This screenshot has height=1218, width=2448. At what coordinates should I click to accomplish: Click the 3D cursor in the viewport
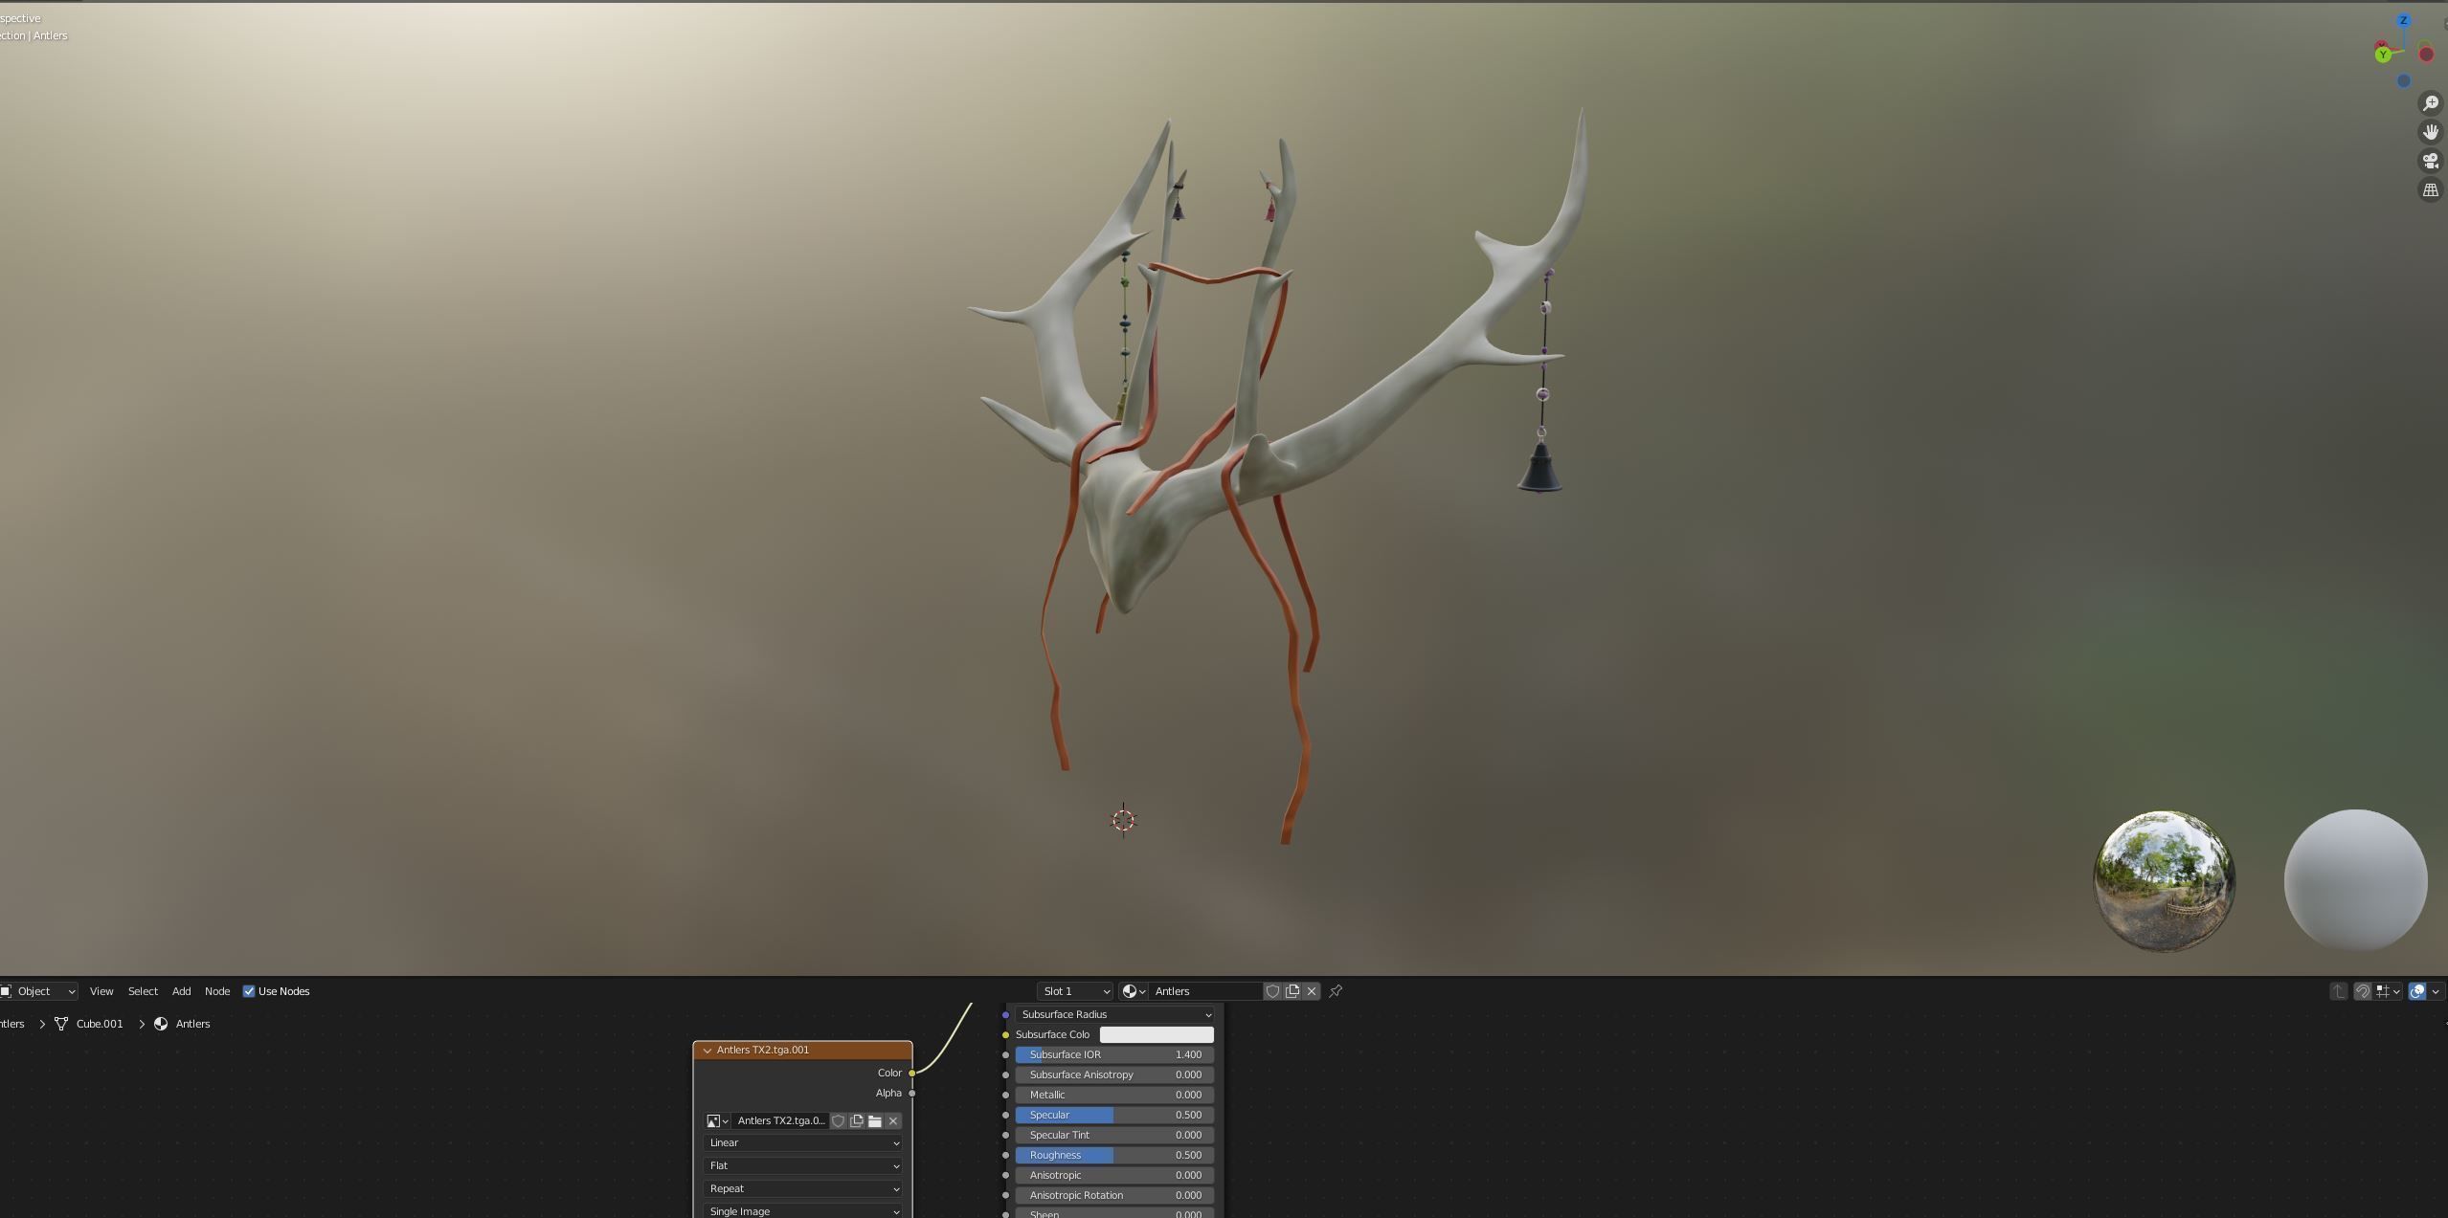(1123, 820)
